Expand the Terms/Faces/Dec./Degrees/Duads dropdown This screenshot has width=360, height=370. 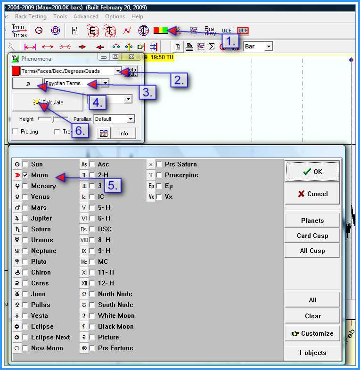tap(118, 71)
